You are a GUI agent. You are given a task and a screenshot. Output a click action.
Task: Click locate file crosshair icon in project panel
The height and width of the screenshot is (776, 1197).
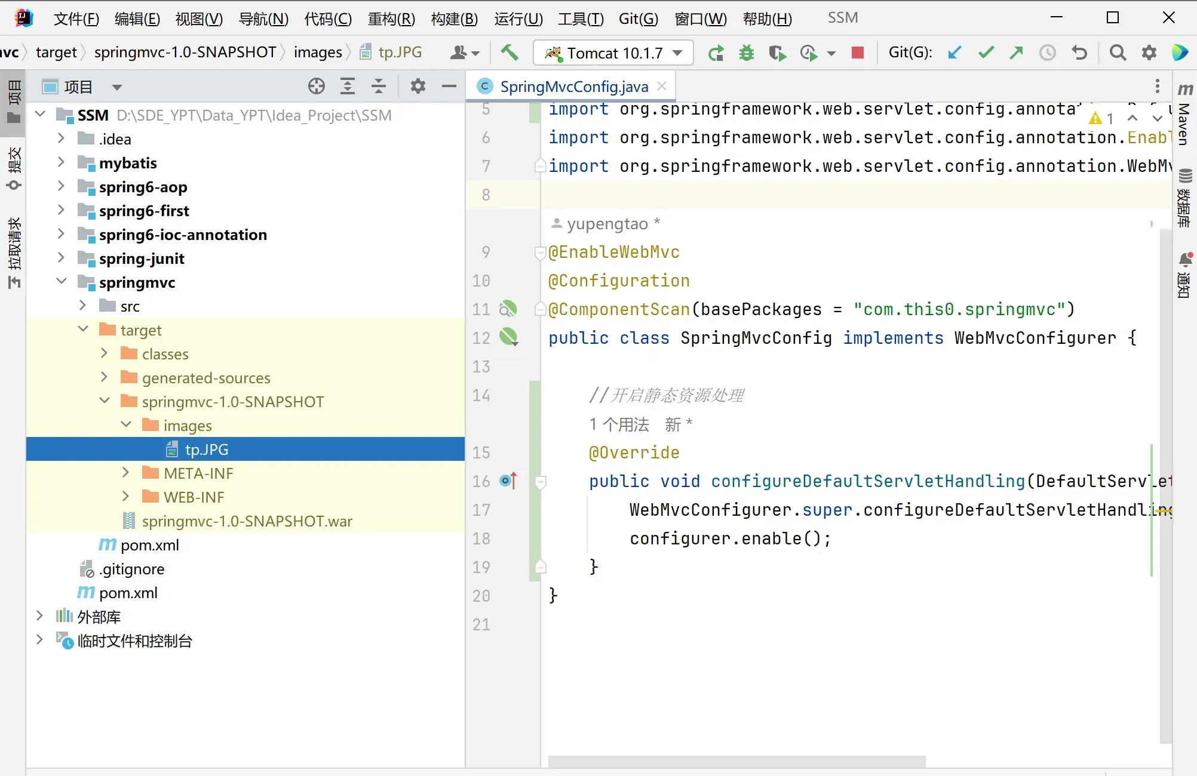coord(317,87)
